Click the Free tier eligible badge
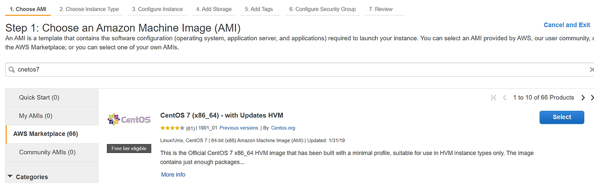594x183 pixels. tap(129, 148)
